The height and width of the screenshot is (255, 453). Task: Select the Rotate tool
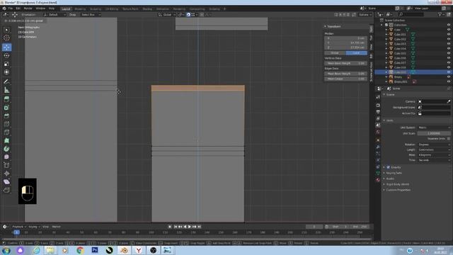point(6,55)
